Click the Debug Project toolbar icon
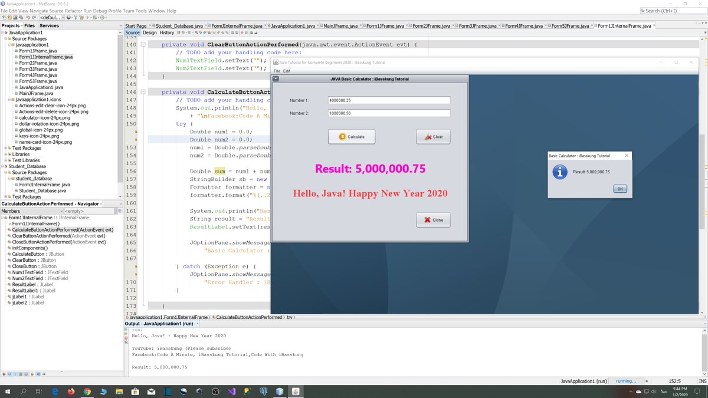Screen dimensions: 708x398 pos(94,17)
